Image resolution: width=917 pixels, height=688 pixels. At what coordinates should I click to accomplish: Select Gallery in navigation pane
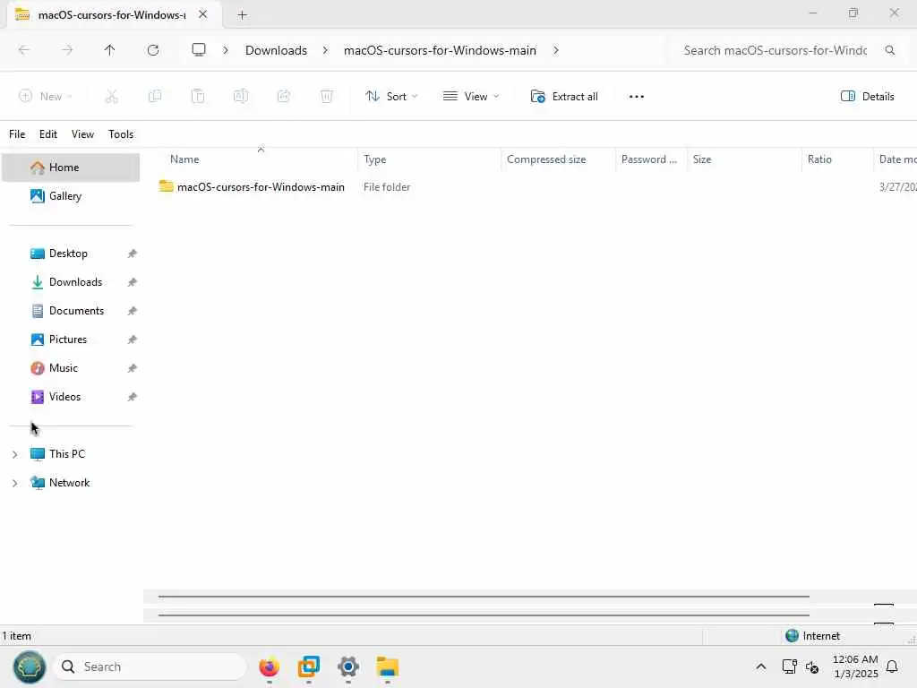pyautogui.click(x=71, y=196)
